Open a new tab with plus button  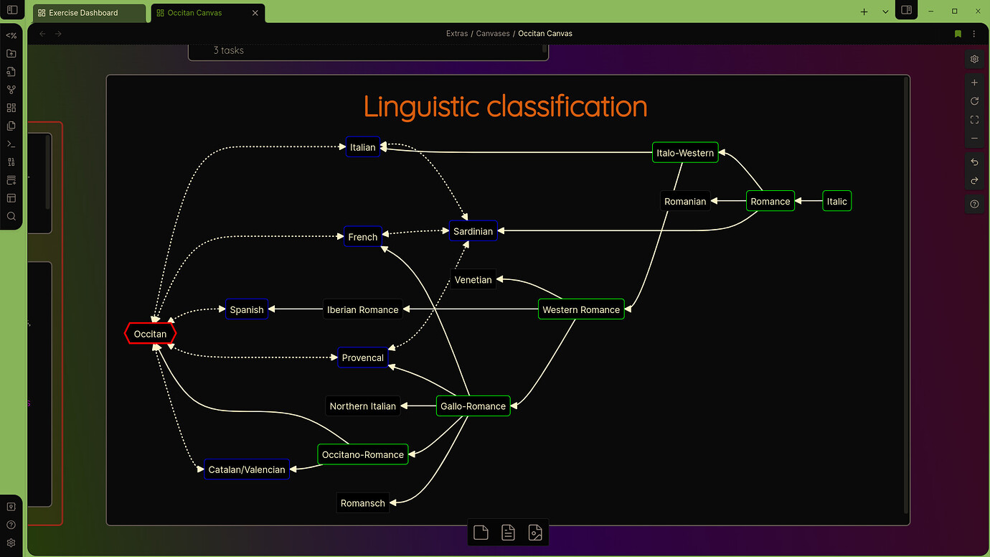pyautogui.click(x=864, y=12)
